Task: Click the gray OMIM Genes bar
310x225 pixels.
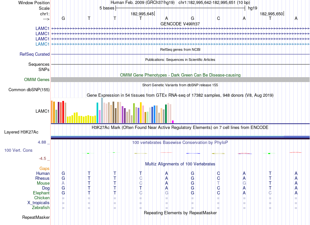Action: pos(180,80)
